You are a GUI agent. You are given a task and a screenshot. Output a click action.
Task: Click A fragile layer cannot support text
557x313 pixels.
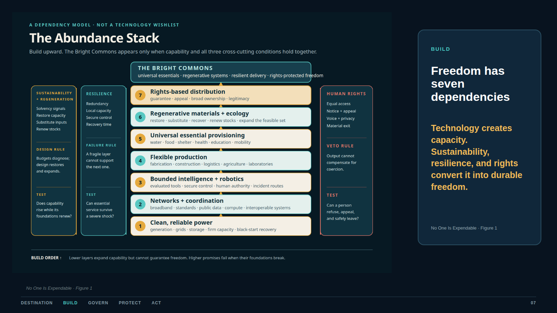point(100,161)
